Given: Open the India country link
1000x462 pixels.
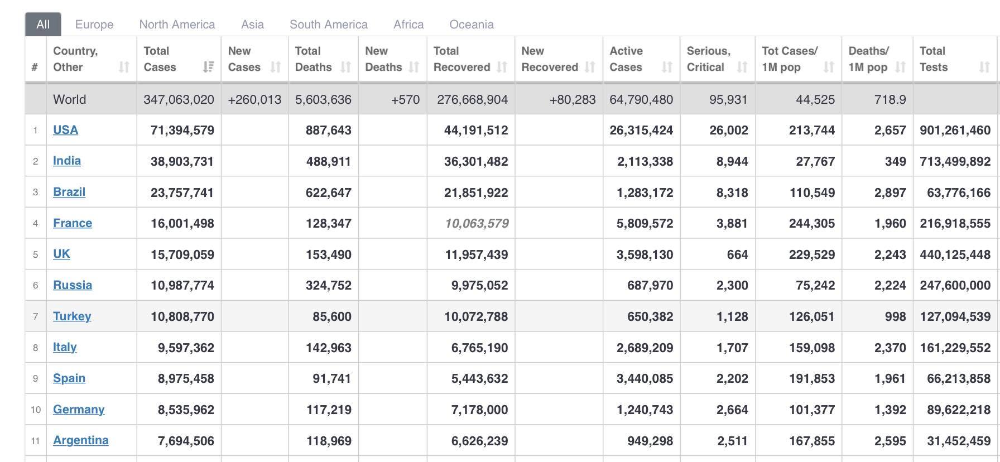Looking at the screenshot, I should click(67, 161).
